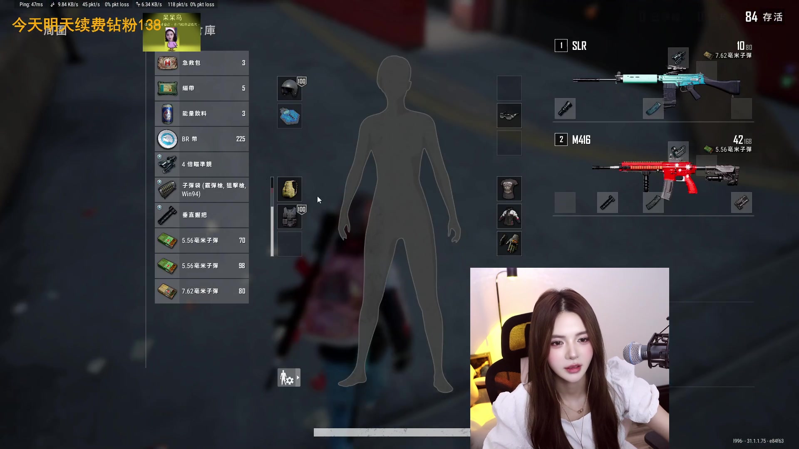The width and height of the screenshot is (799, 449).
Task: Click the equipped backpack slot
Action: [x=290, y=189]
